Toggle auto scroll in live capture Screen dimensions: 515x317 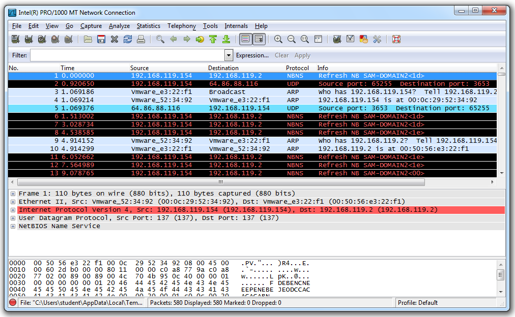pyautogui.click(x=260, y=39)
